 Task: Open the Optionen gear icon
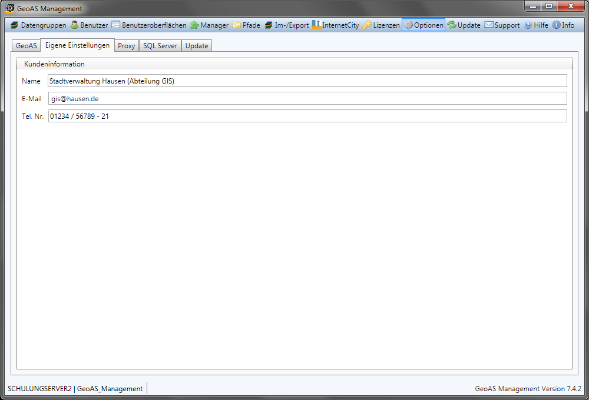coord(408,25)
